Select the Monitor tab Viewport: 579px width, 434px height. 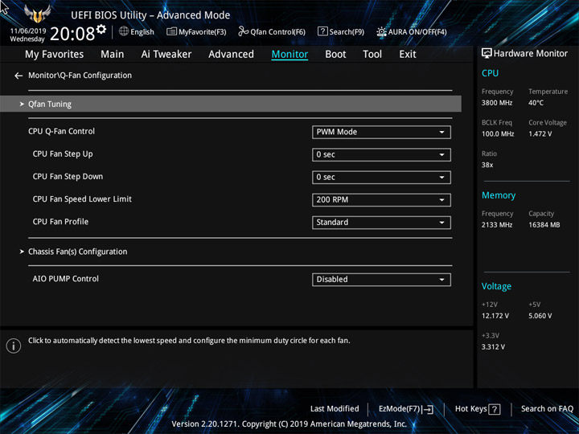[289, 55]
